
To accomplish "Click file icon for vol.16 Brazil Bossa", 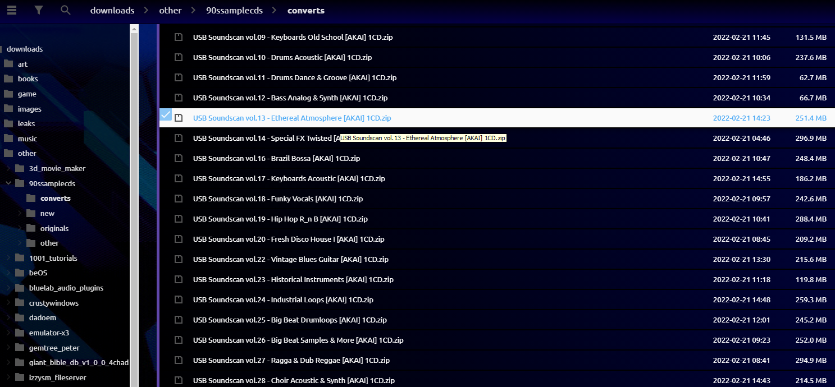I will 179,158.
